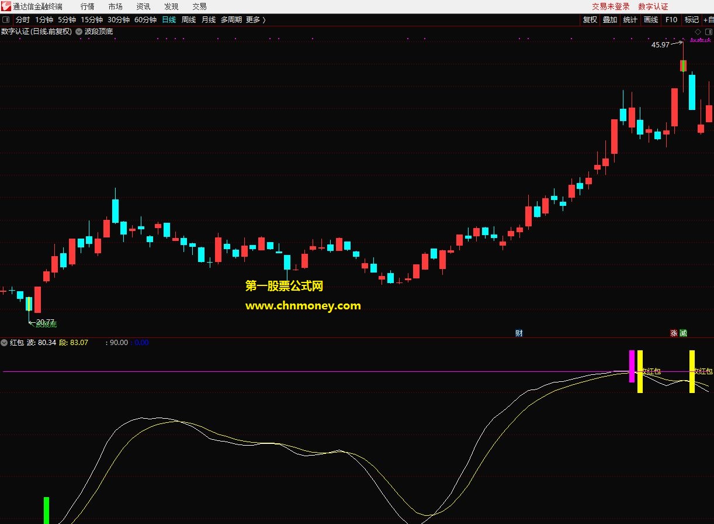The image size is (714, 524).
Task: Select the 日线 daily period tab
Action: [x=169, y=20]
